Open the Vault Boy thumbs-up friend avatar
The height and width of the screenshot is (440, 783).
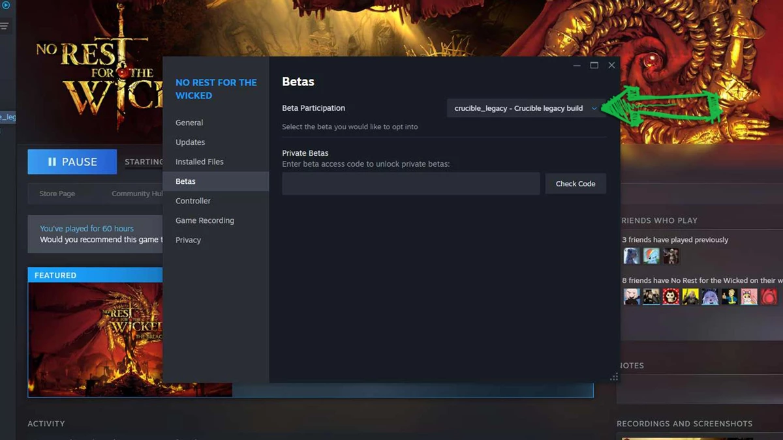click(729, 297)
